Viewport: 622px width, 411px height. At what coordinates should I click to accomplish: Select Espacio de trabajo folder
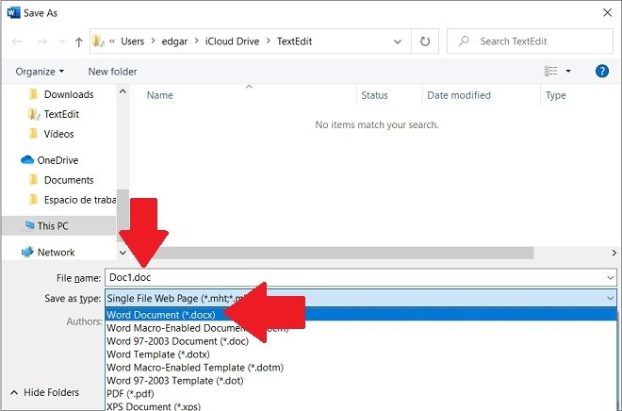click(80, 200)
